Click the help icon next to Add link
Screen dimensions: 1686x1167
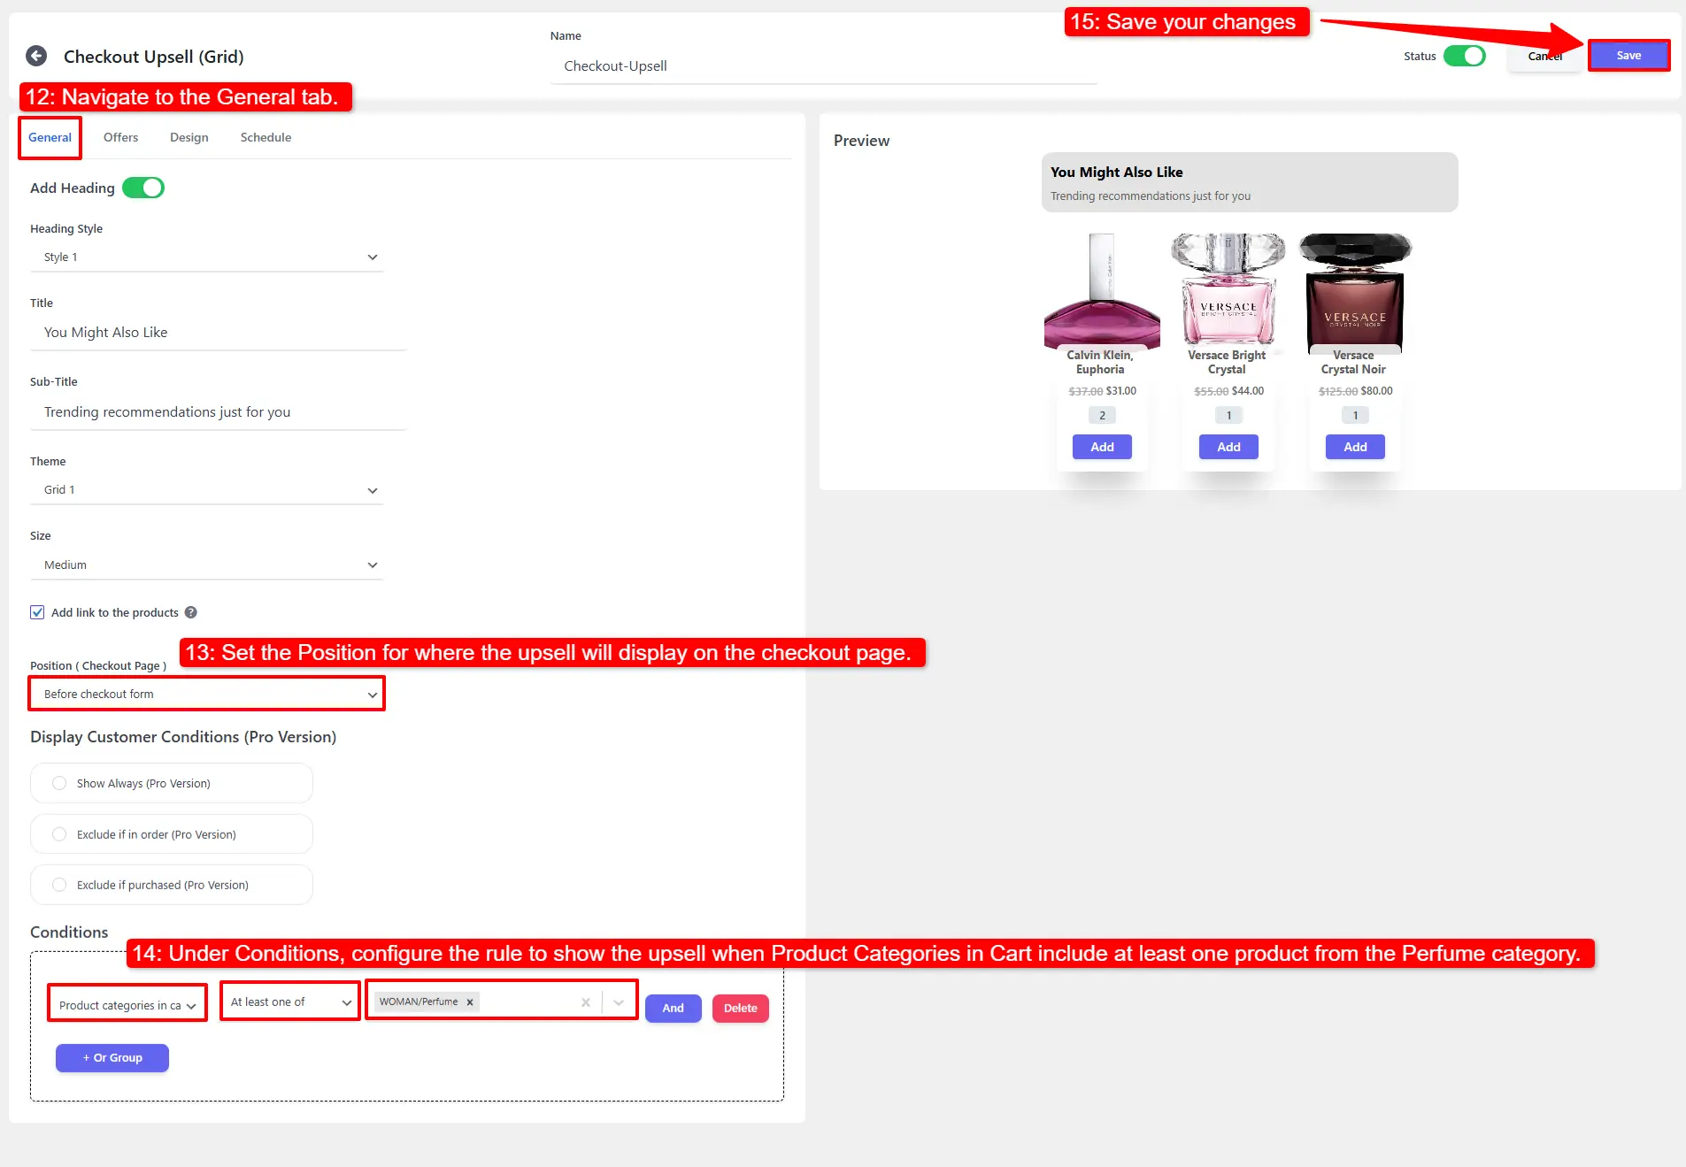(x=190, y=612)
